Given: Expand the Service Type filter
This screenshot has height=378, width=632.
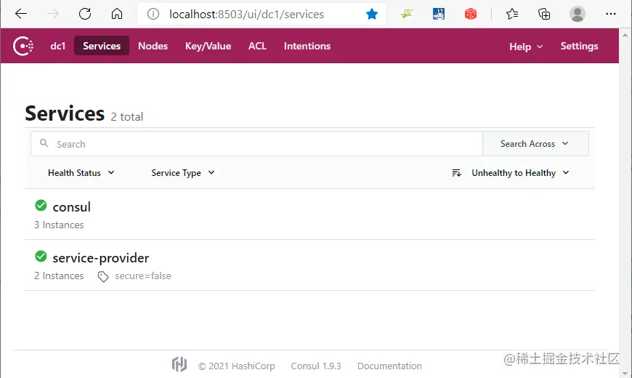Looking at the screenshot, I should (182, 173).
